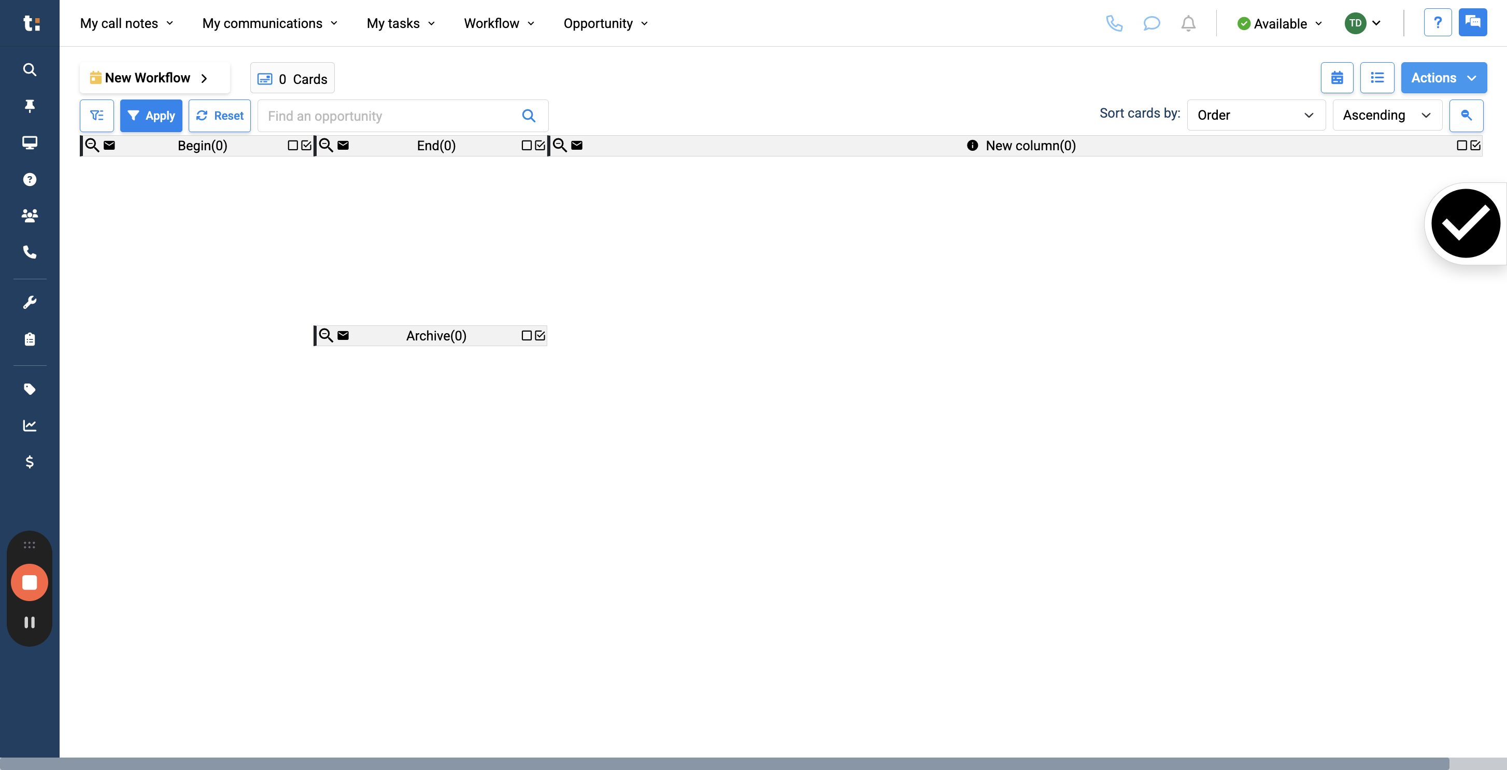Click the tags icon in the sidebar
Viewport: 1507px width, 770px height.
pyautogui.click(x=29, y=389)
